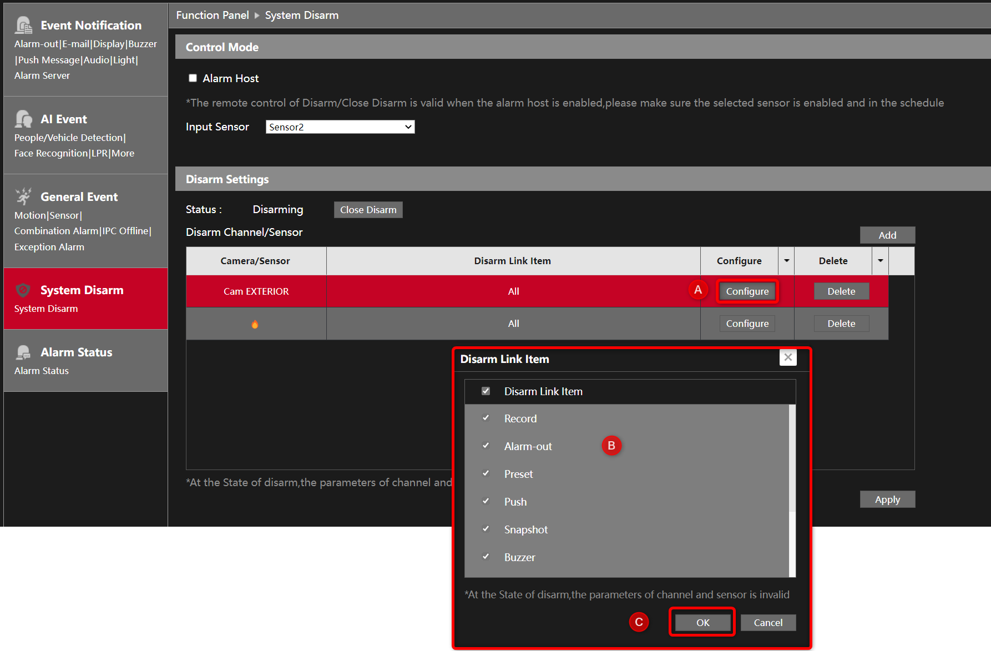991x651 pixels.
Task: Click the Add button
Action: click(x=887, y=235)
